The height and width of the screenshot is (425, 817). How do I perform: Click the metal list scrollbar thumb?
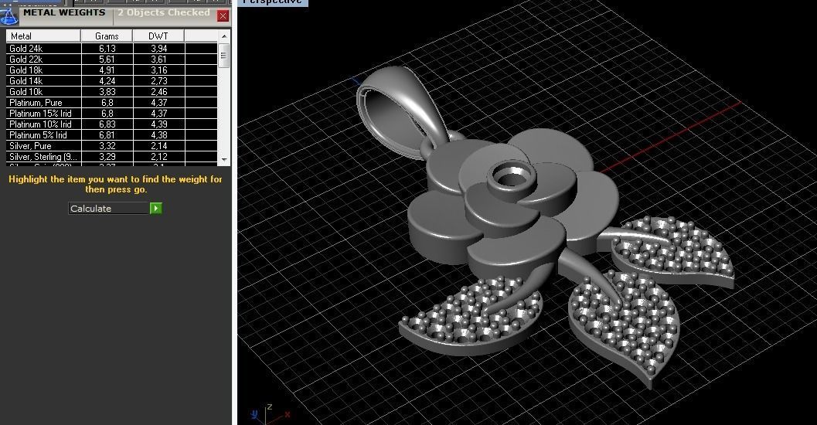[224, 56]
